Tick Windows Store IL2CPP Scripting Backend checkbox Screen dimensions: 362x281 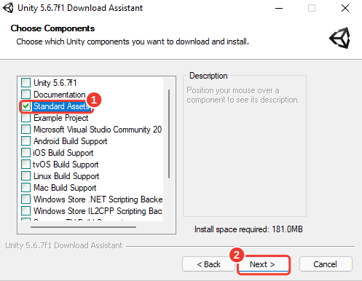25,211
